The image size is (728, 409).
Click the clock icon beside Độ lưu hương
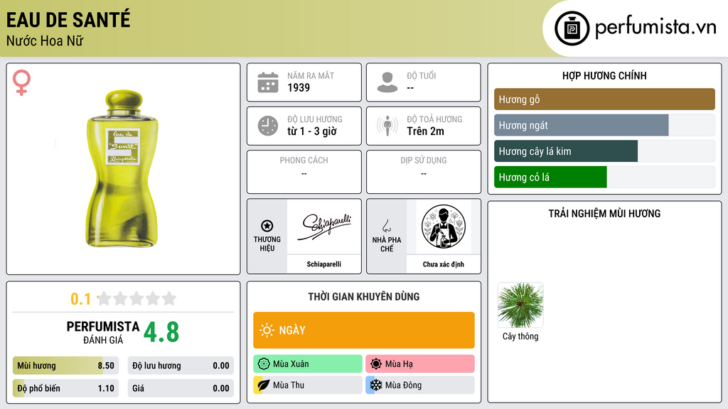click(x=268, y=126)
